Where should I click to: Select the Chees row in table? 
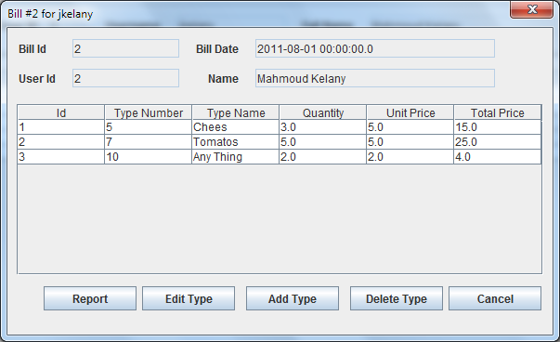coord(280,127)
